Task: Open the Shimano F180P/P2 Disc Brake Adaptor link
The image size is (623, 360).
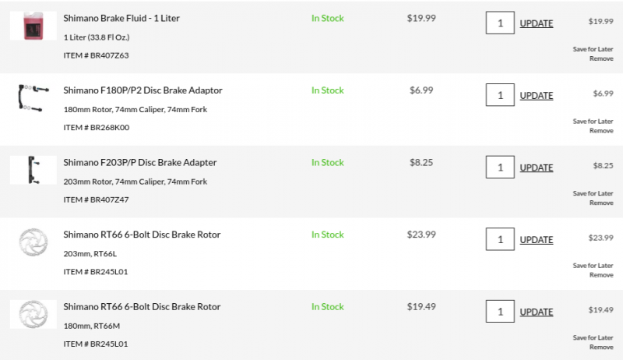Action: (143, 90)
